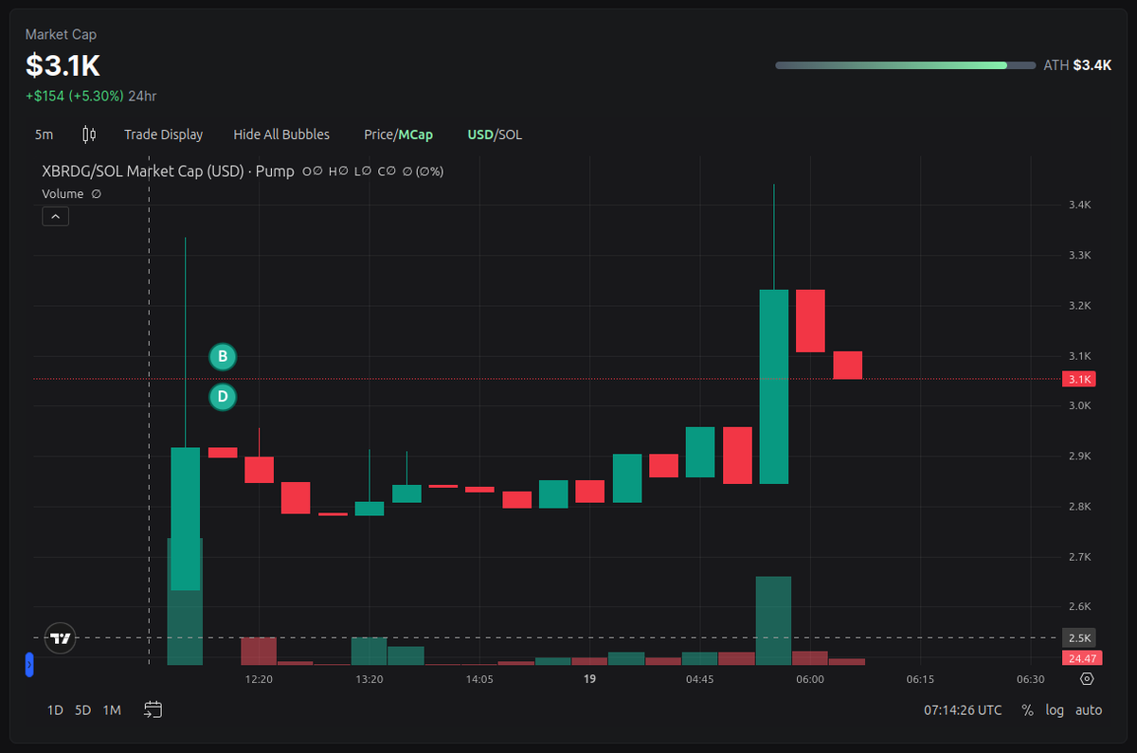Click the $3.1K market cap value
Viewport: 1137px width, 753px height.
(63, 65)
